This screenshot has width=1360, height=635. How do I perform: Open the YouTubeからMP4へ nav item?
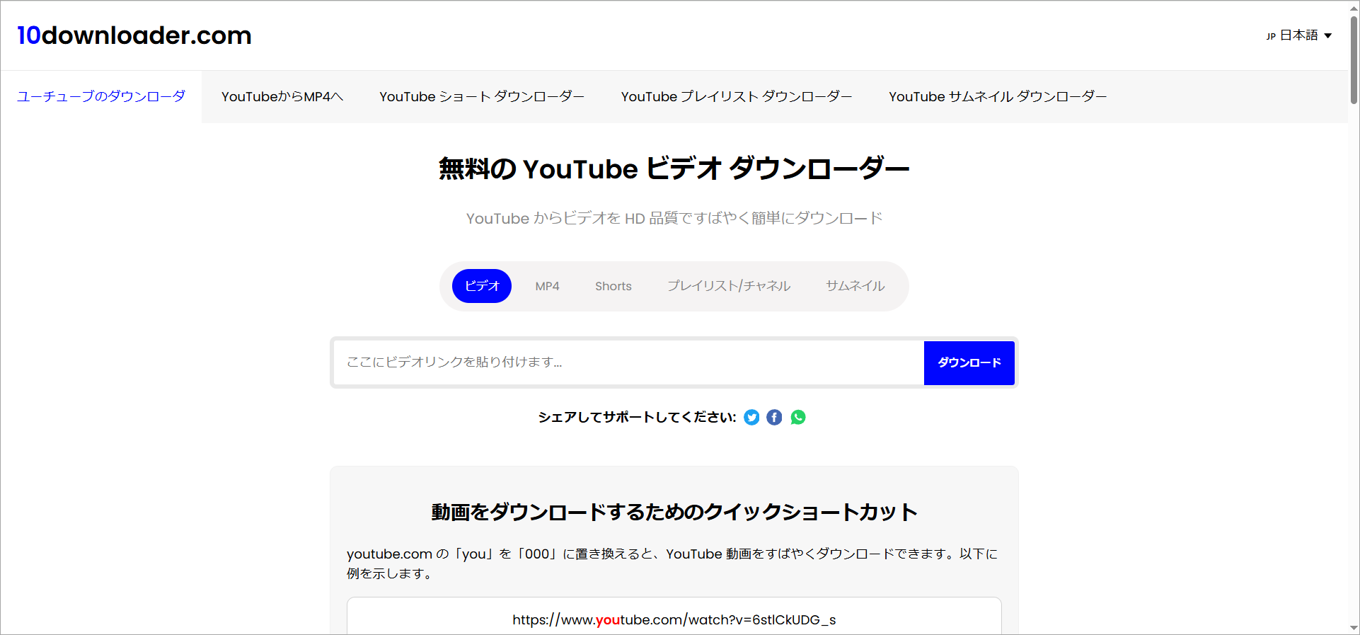[282, 96]
